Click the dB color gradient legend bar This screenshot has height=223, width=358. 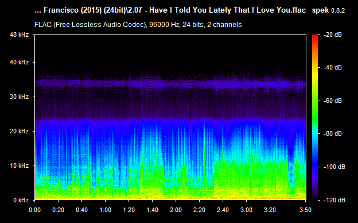point(315,117)
